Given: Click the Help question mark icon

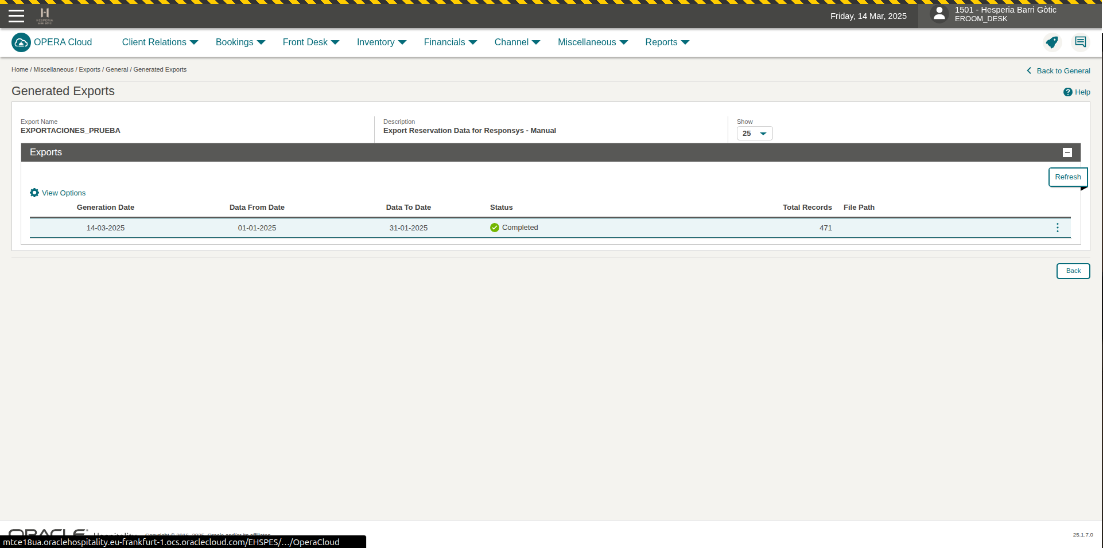Looking at the screenshot, I should [1067, 92].
